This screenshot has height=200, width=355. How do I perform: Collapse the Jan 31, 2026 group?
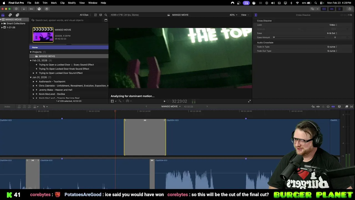point(31,77)
